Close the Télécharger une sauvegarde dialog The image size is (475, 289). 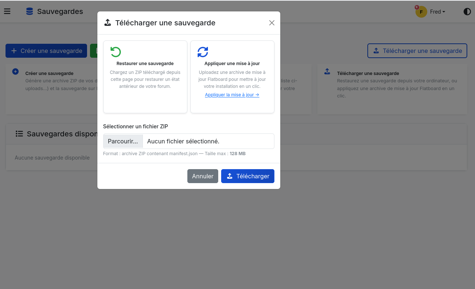pyautogui.click(x=271, y=23)
